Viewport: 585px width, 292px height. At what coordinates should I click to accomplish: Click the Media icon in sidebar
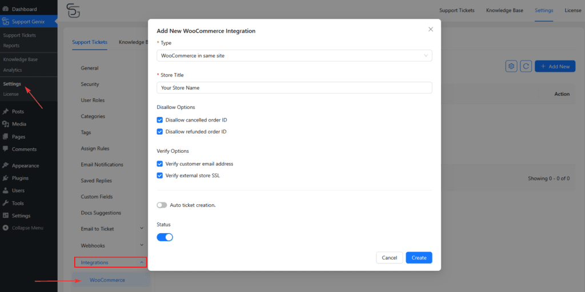tap(6, 124)
